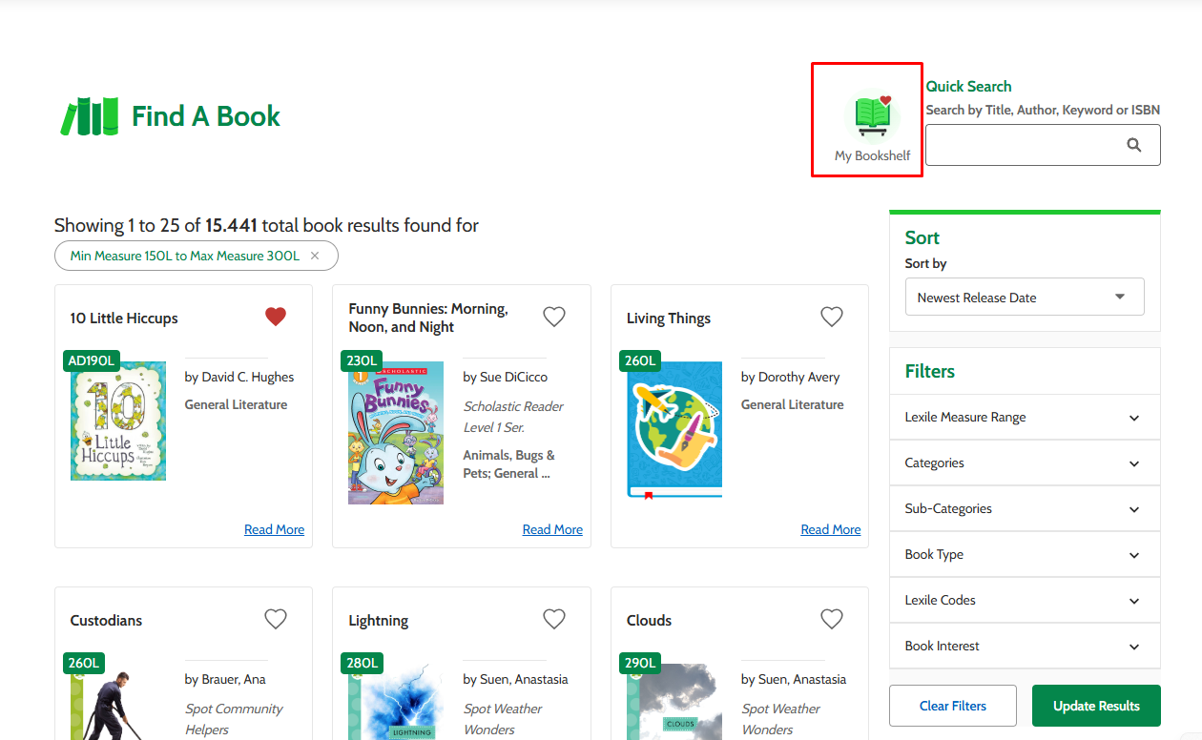Click the Quick Search text field
Viewport: 1202px width, 740px height.
(x=1021, y=145)
